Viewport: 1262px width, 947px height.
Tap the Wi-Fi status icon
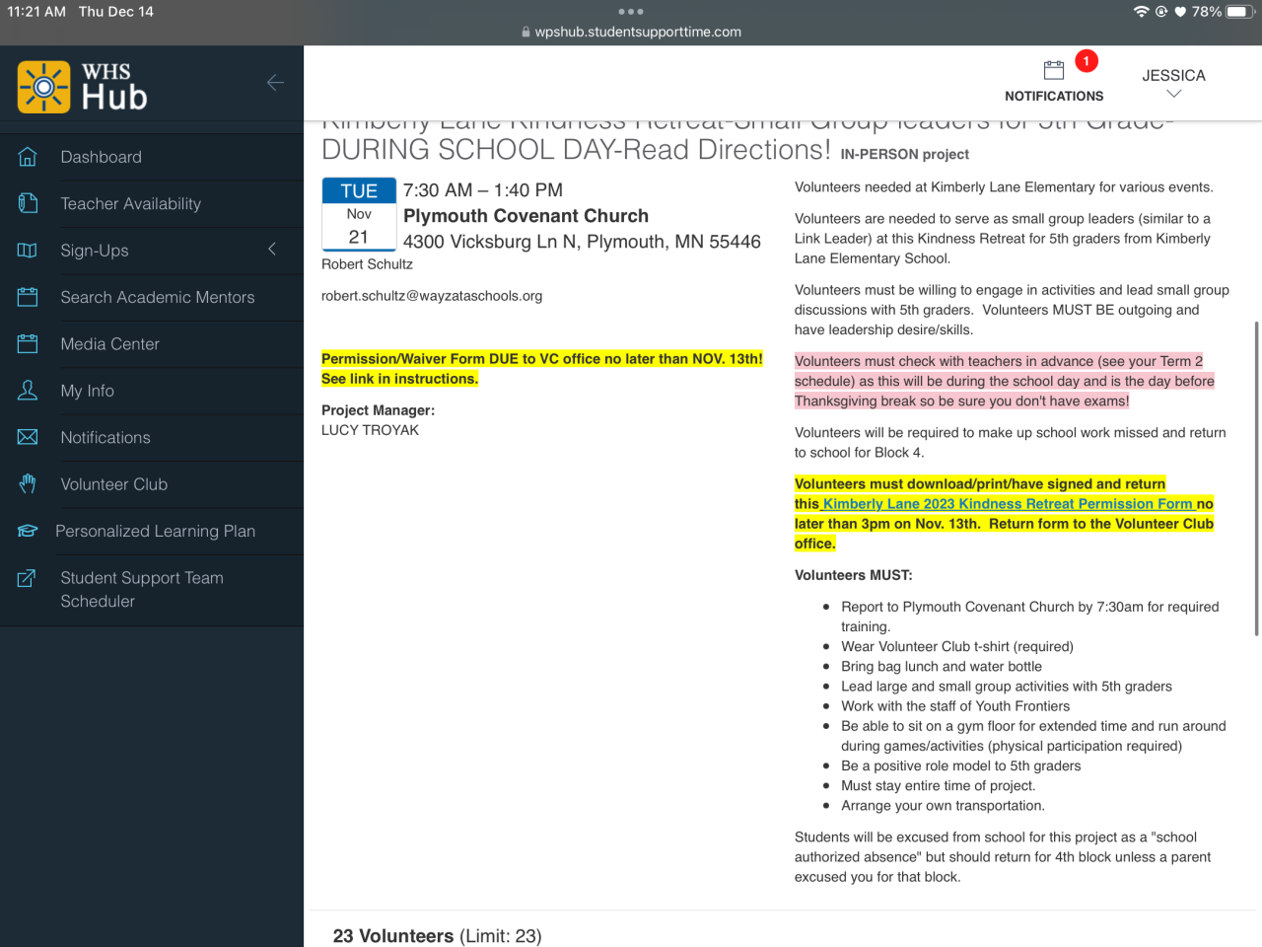click(x=1142, y=12)
